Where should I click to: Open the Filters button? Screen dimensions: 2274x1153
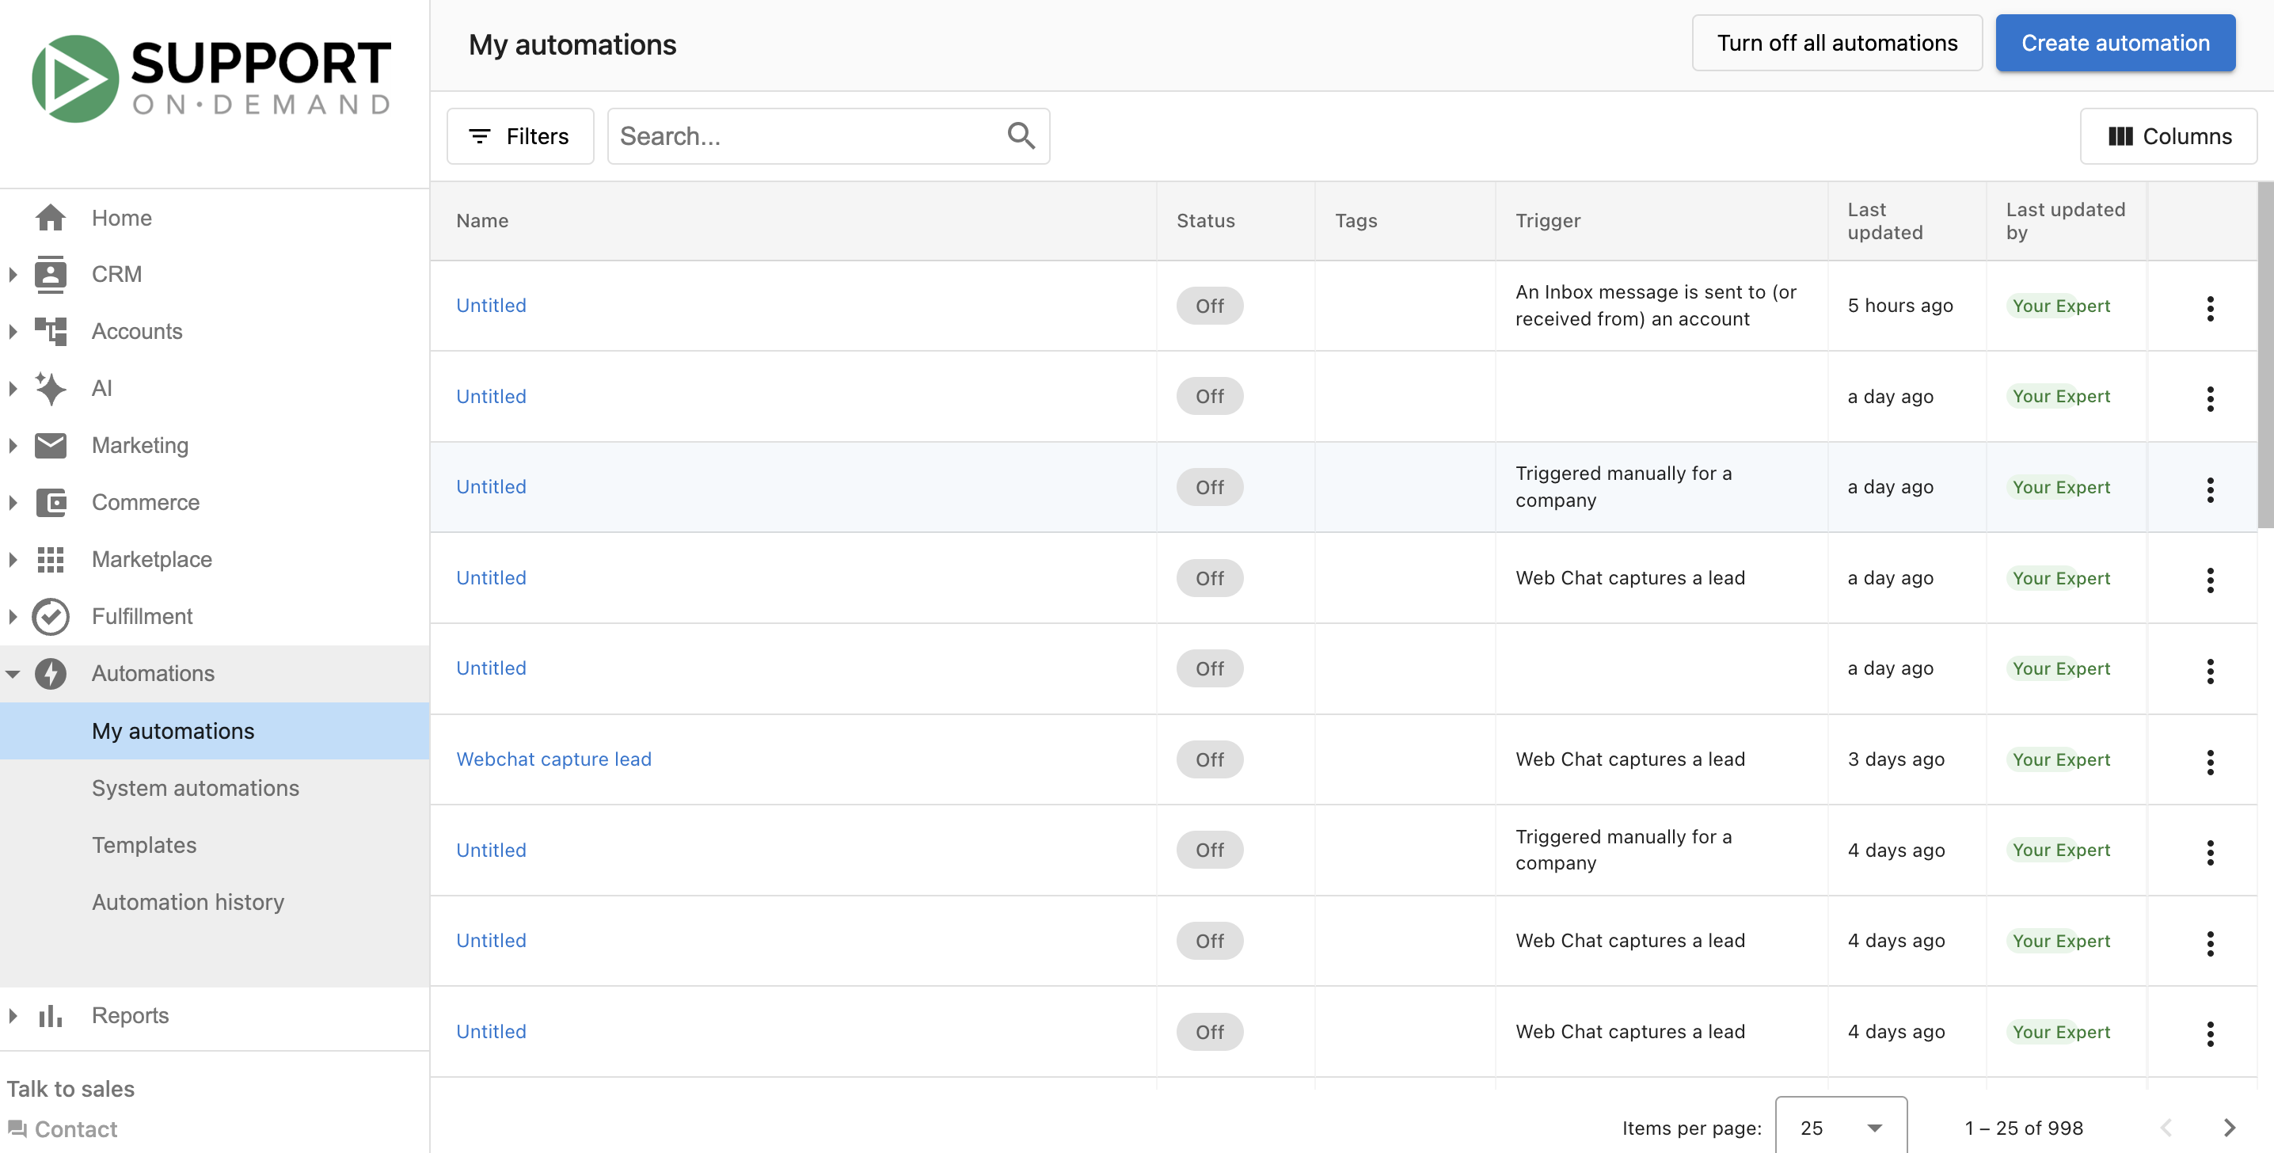click(520, 136)
